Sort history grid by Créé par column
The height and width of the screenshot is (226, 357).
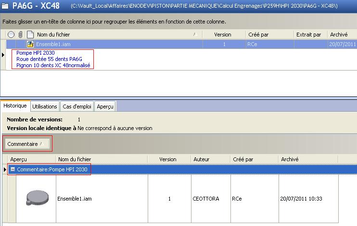[x=255, y=159]
